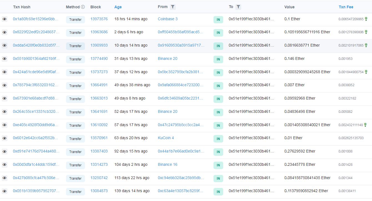372x201 pixels.
Task: Preview transaction 0xe405c4928f30dd9d6a eye icon
Action: [x=4, y=125]
